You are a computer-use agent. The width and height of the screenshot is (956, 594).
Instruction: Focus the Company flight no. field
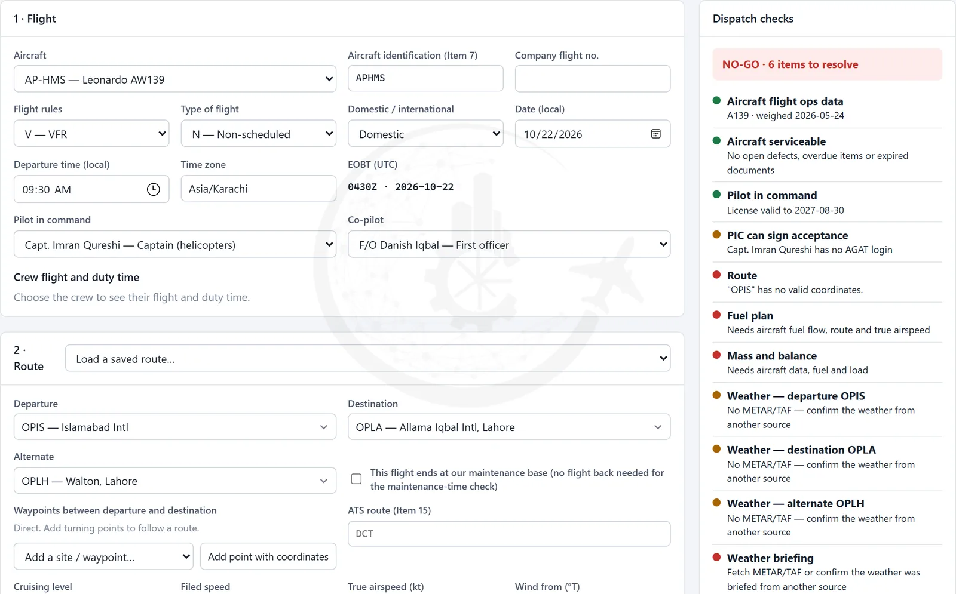click(x=593, y=79)
